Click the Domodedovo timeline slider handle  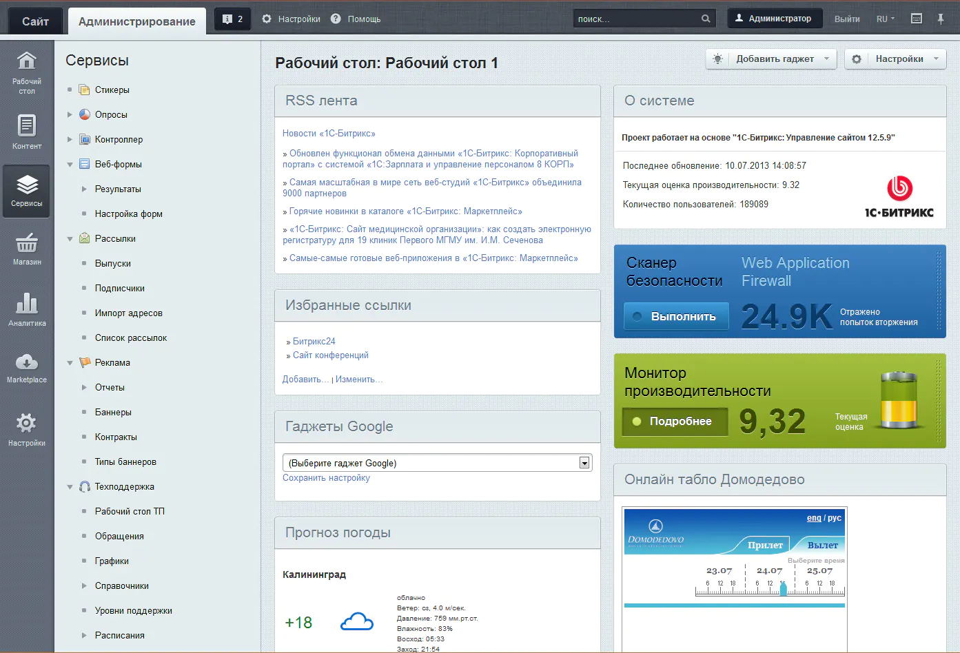point(783,589)
